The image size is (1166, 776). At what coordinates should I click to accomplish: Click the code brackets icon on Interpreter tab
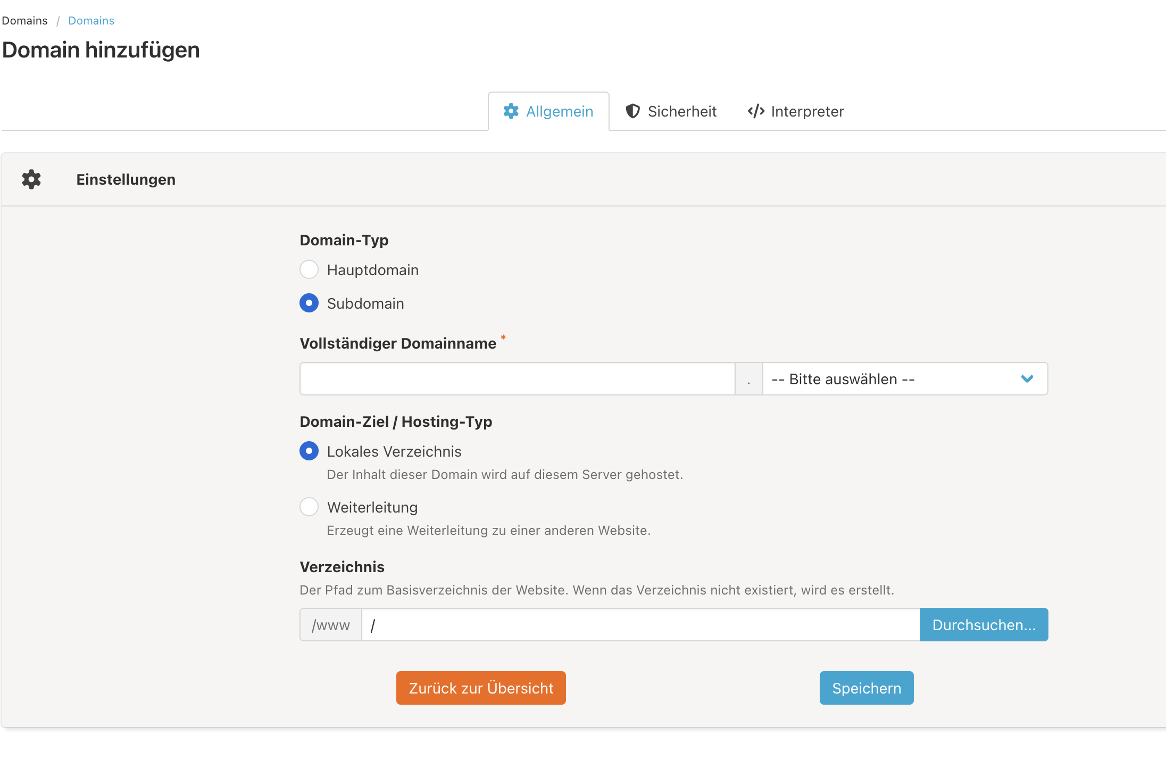[756, 111]
